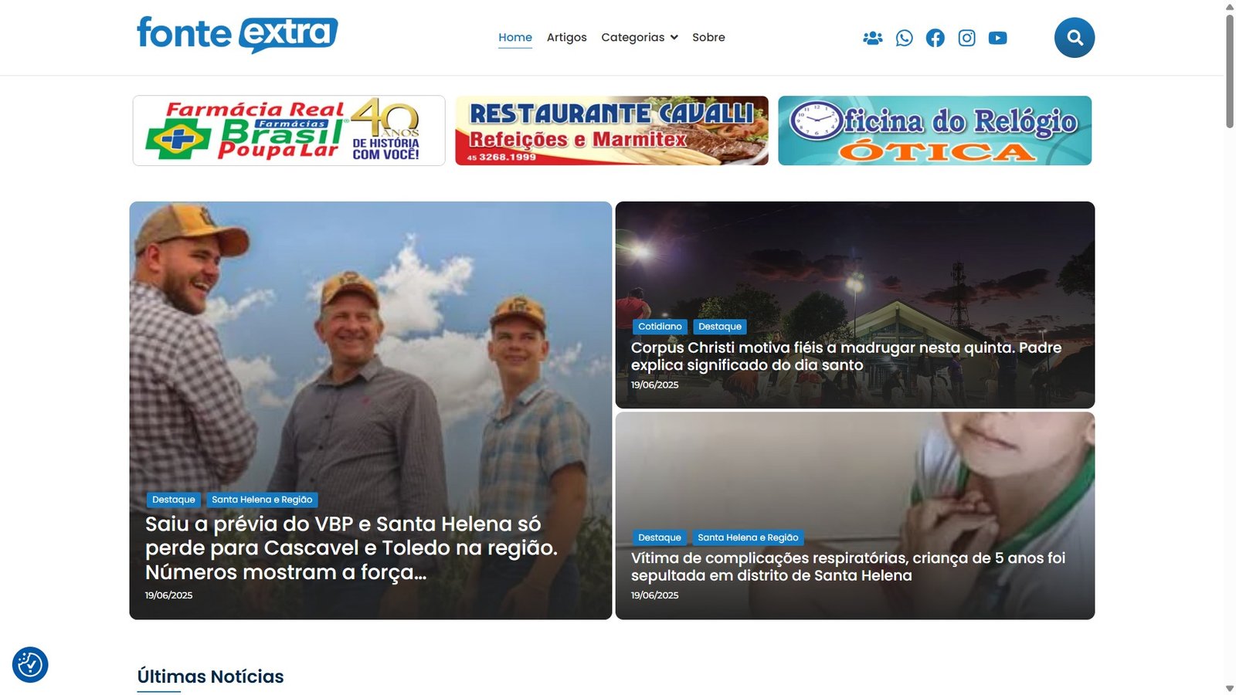Viewport: 1236px width, 695px height.
Task: Go to the Home menu item
Action: tap(515, 37)
